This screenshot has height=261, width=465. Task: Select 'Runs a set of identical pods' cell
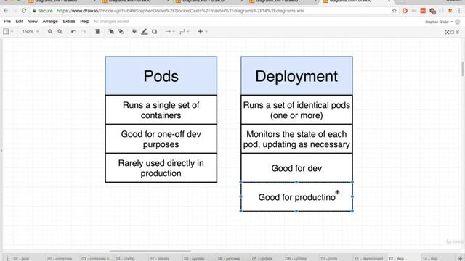pyautogui.click(x=296, y=109)
